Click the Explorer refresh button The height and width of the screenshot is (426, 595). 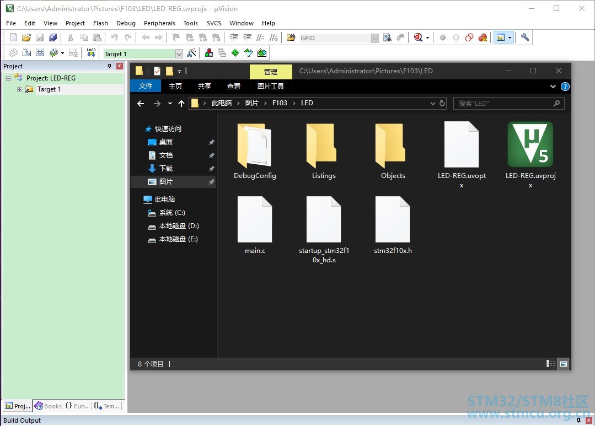tap(442, 103)
